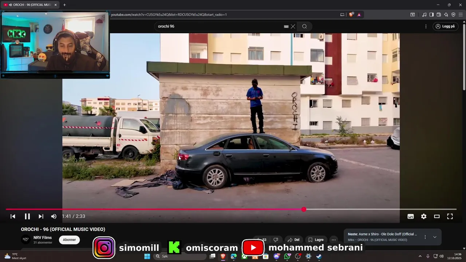Viewport: 466px width, 262px height.
Task: Click the YouTube search magnifier button
Action: point(304,26)
